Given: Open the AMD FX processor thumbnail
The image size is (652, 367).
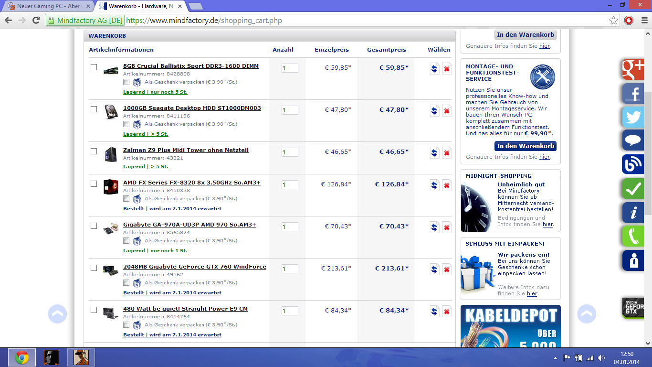Looking at the screenshot, I should (111, 187).
